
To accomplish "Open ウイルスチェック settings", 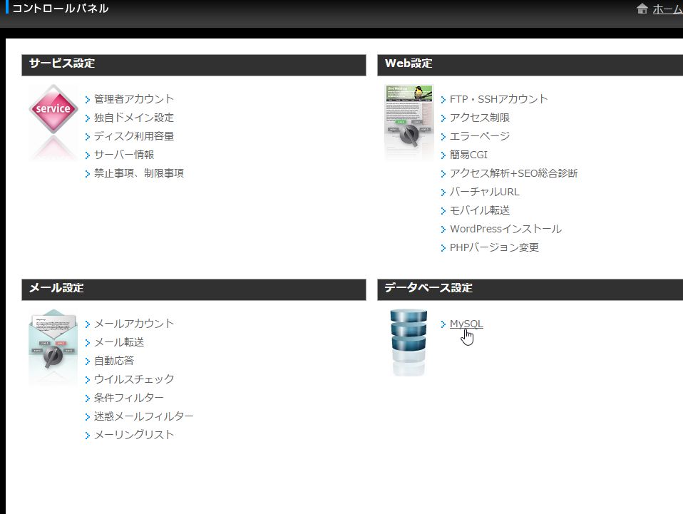I will (x=134, y=379).
